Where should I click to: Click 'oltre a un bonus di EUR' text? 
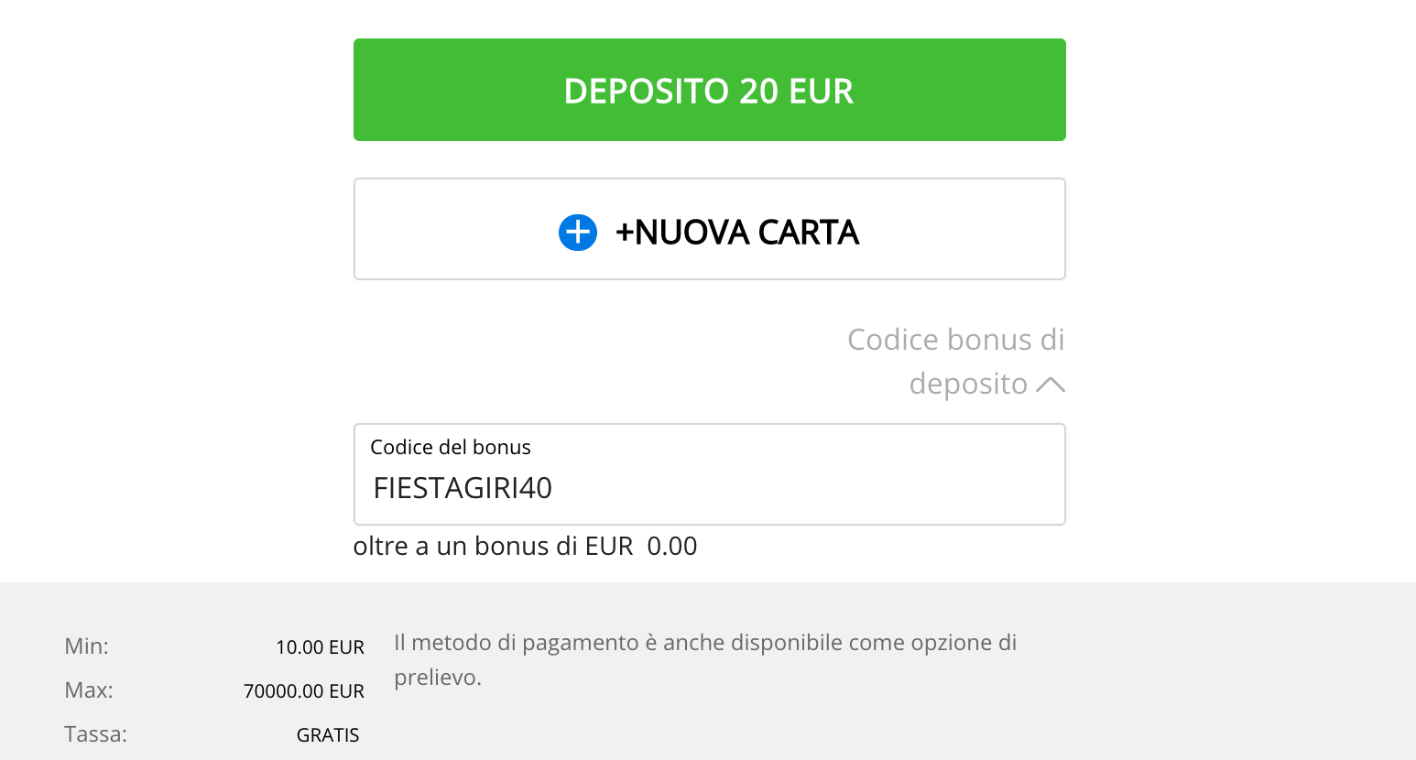[x=494, y=546]
